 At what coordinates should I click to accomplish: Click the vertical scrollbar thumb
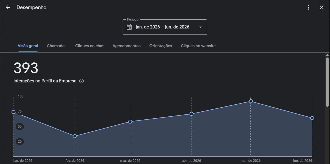coord(327,82)
